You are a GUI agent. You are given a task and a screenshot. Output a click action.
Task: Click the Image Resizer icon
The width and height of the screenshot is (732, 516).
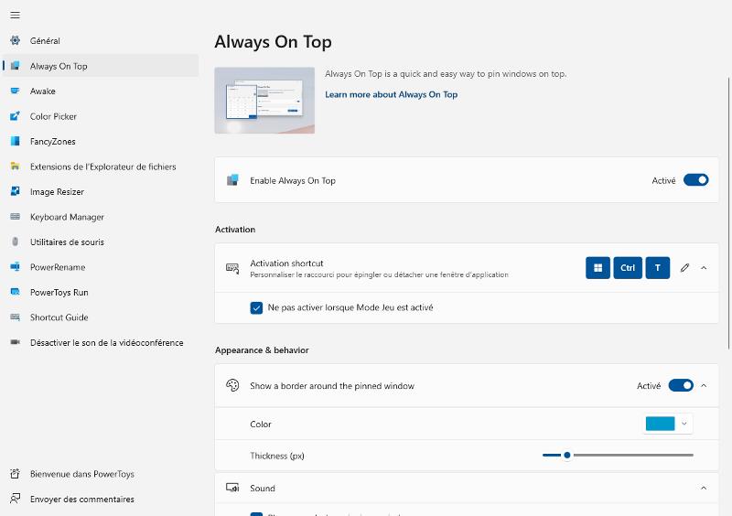tap(15, 191)
